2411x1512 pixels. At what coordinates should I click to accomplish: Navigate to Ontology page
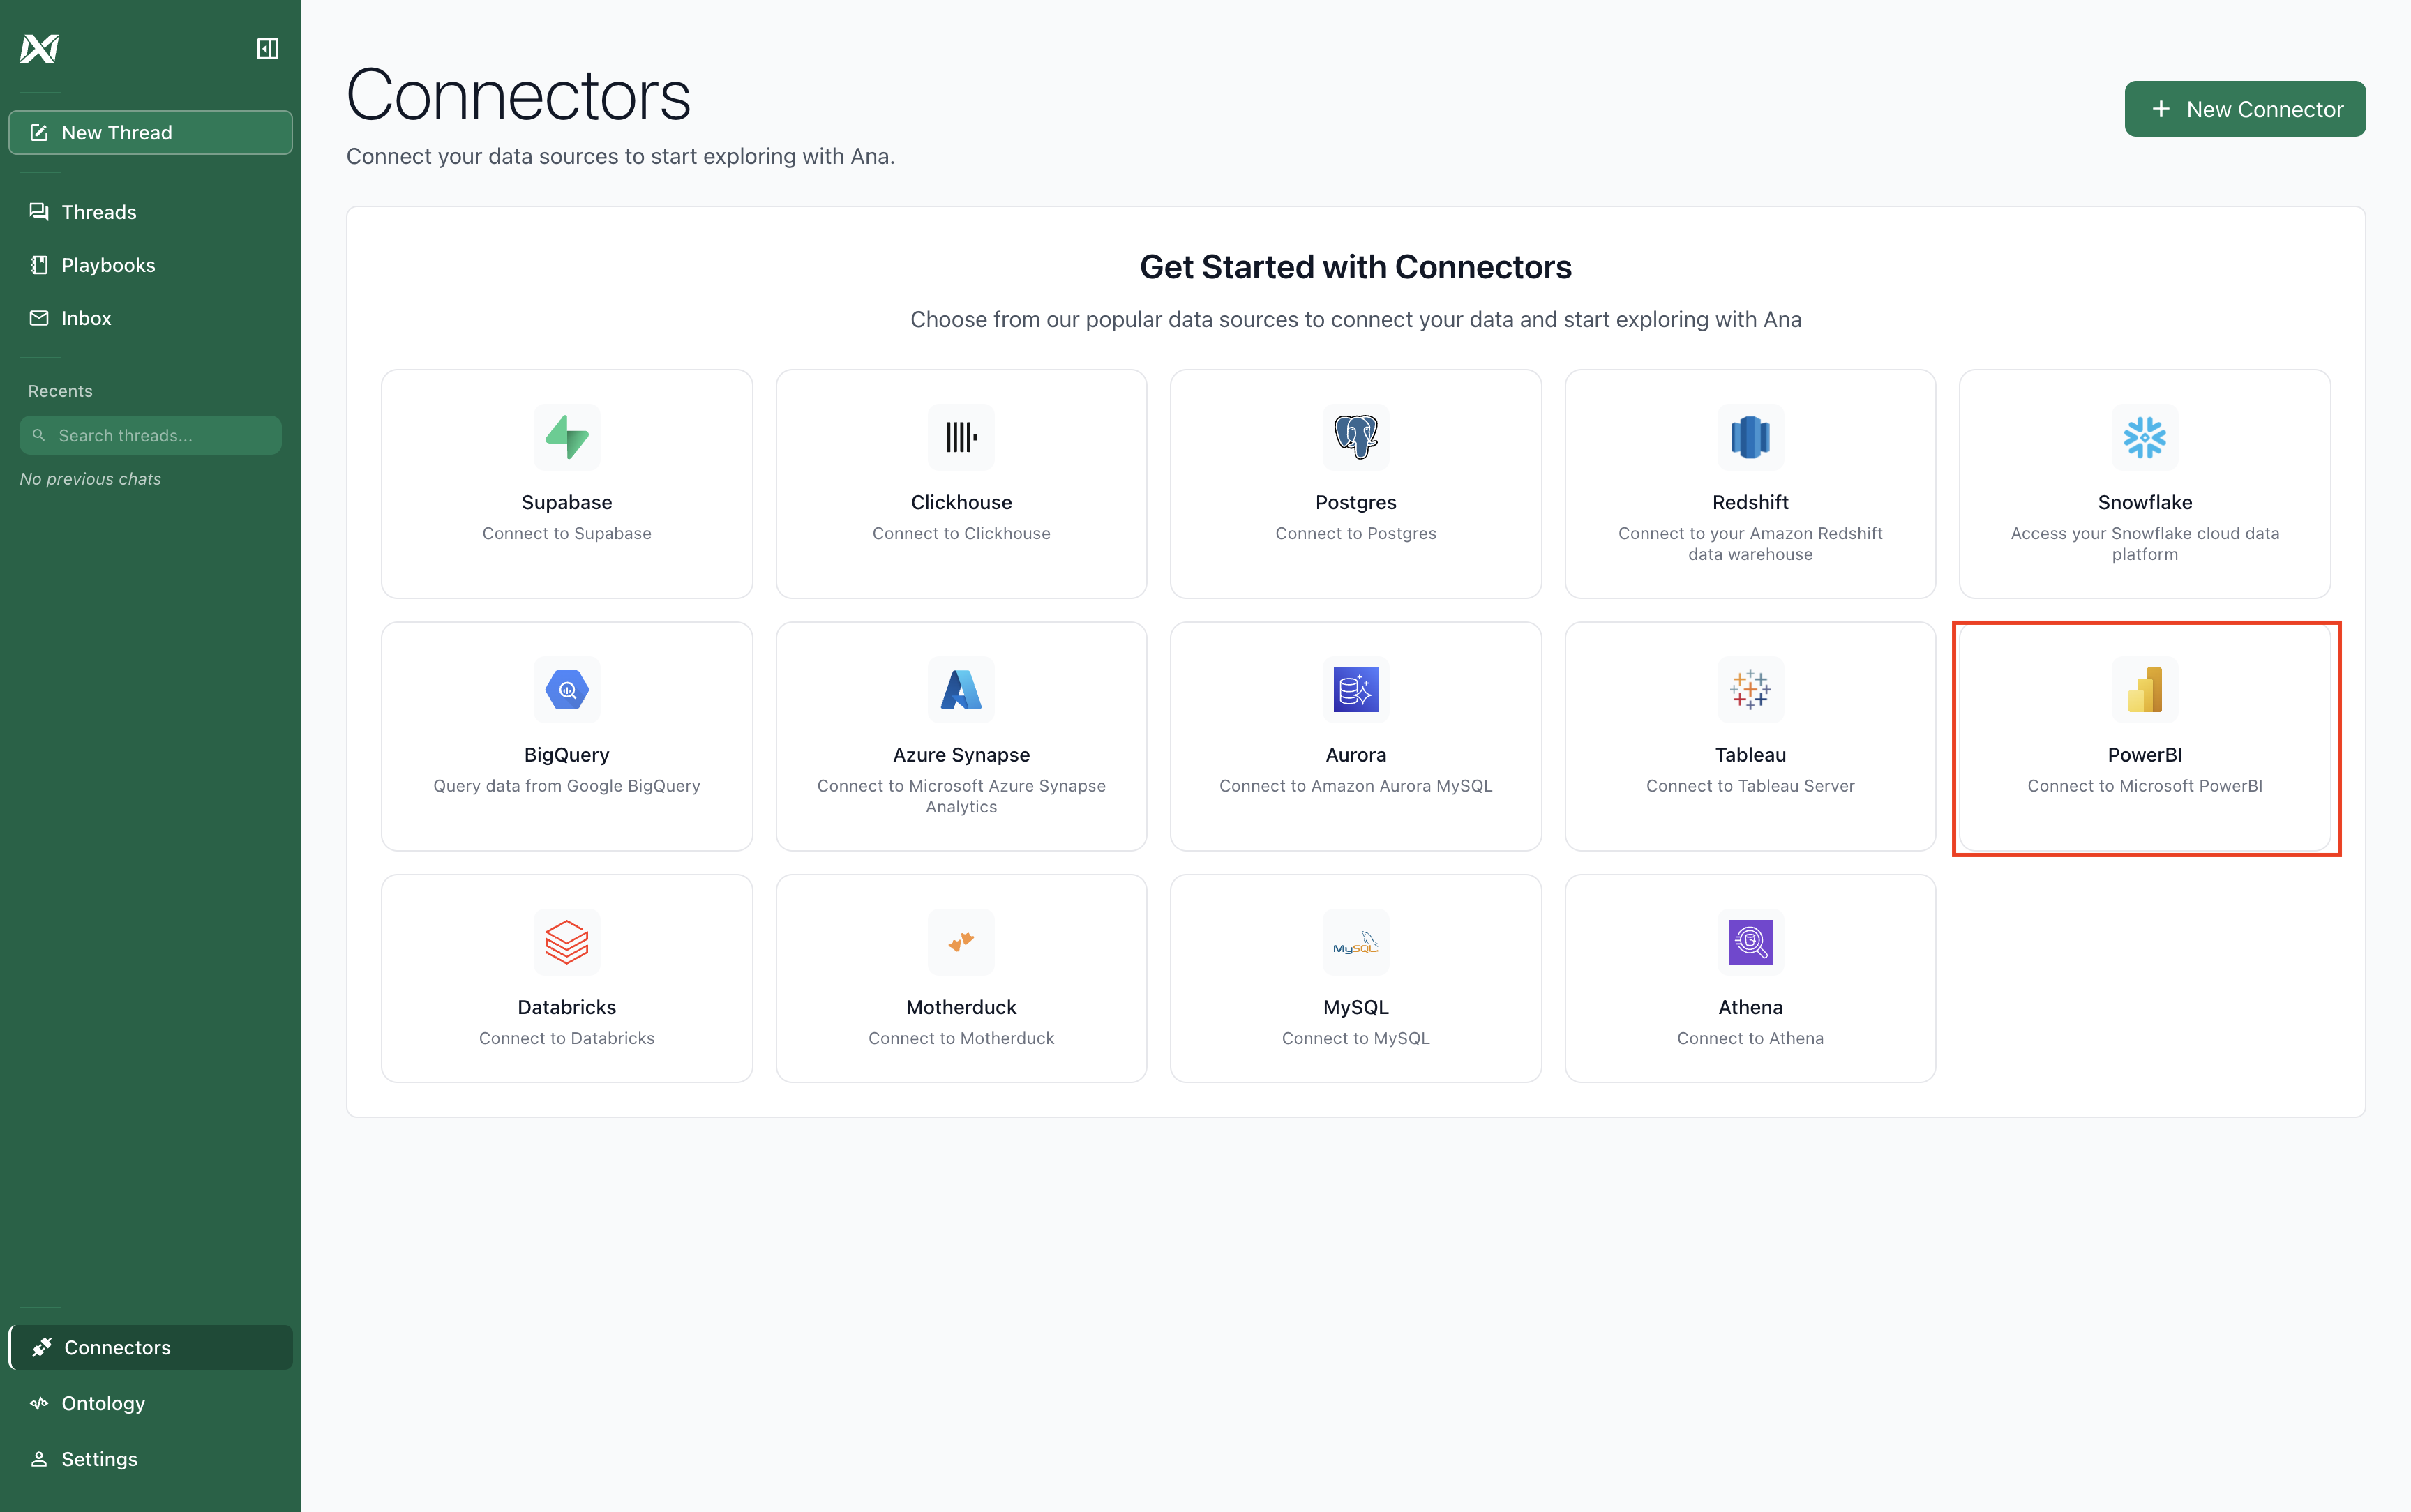click(x=103, y=1403)
